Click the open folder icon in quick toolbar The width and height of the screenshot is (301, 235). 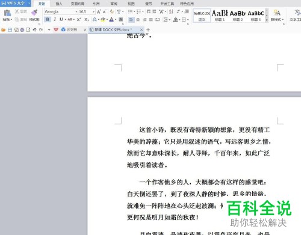click(x=4, y=30)
